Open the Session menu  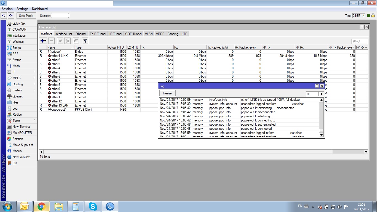[x=7, y=9]
